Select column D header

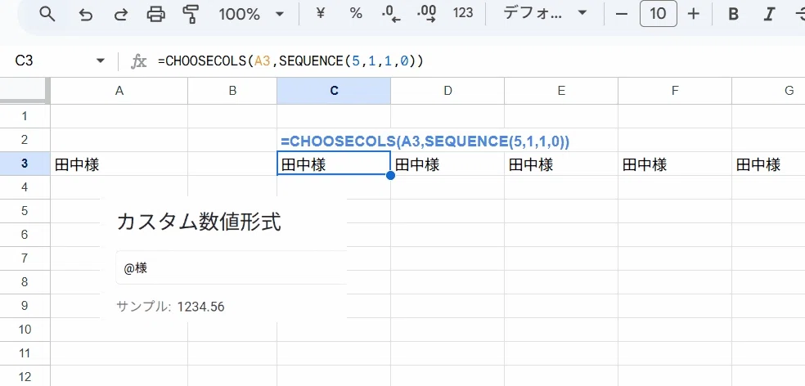coord(447,91)
